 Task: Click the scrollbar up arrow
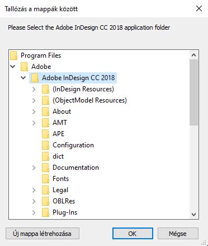(194, 55)
